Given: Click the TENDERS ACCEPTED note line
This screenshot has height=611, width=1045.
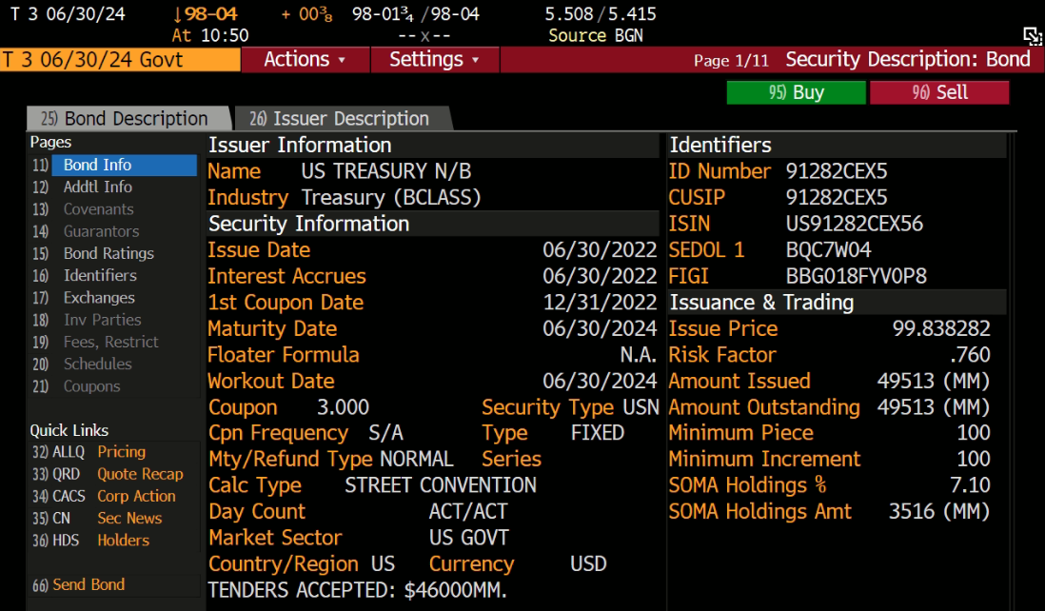Looking at the screenshot, I should 357,590.
